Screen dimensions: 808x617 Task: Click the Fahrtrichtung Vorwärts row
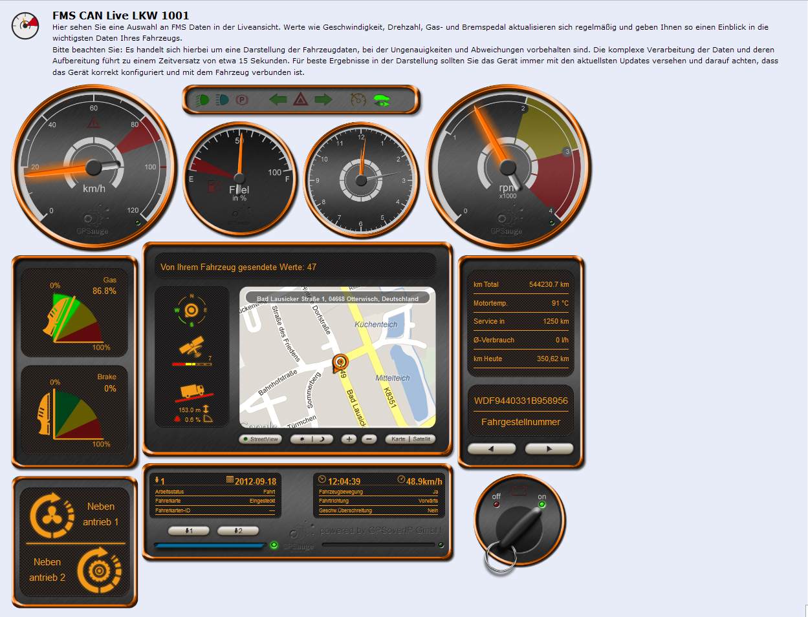click(378, 501)
